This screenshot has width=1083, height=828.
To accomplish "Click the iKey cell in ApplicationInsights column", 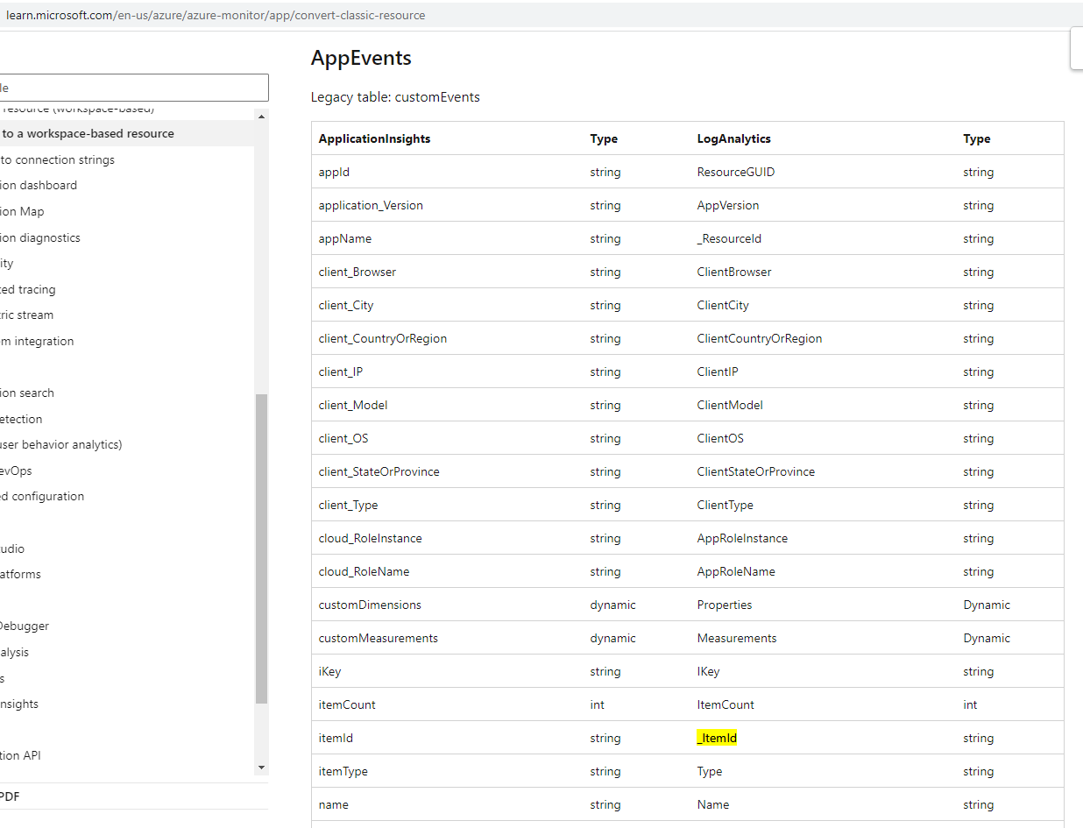I will (x=330, y=671).
